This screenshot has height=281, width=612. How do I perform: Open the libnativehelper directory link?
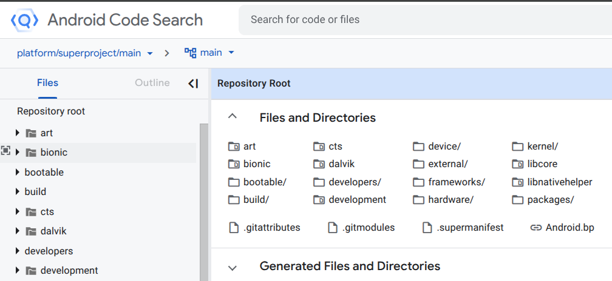tap(560, 182)
